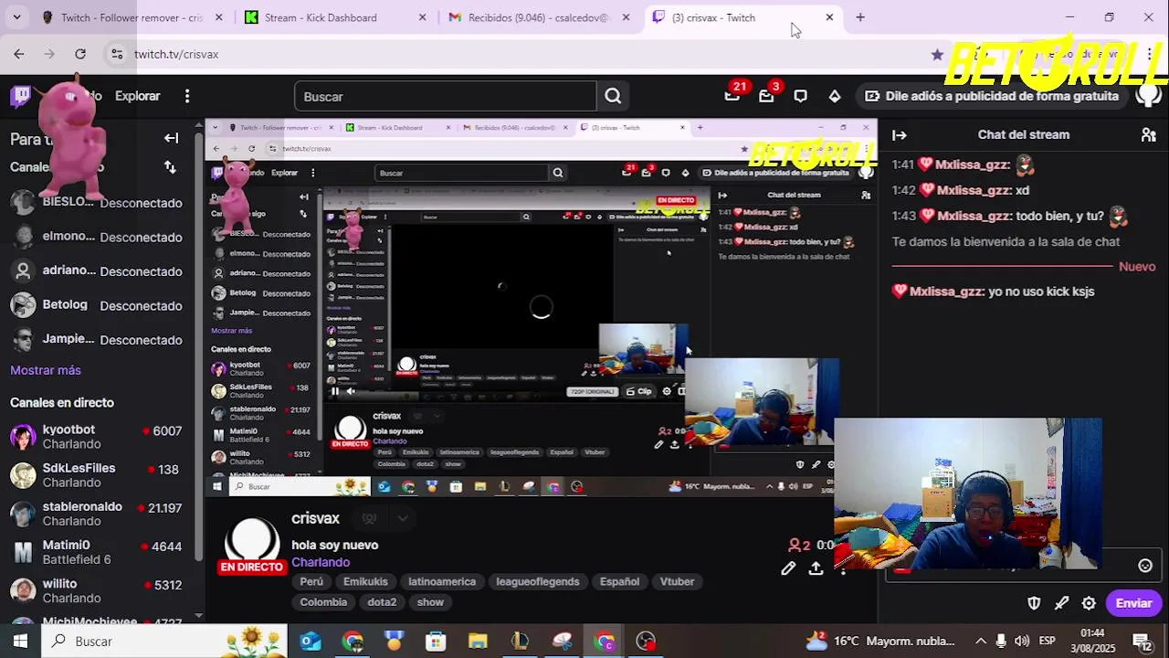Viewport: 1169px width, 658px height.
Task: Click crisvax avatar with EN DIRECTO badge
Action: [251, 546]
